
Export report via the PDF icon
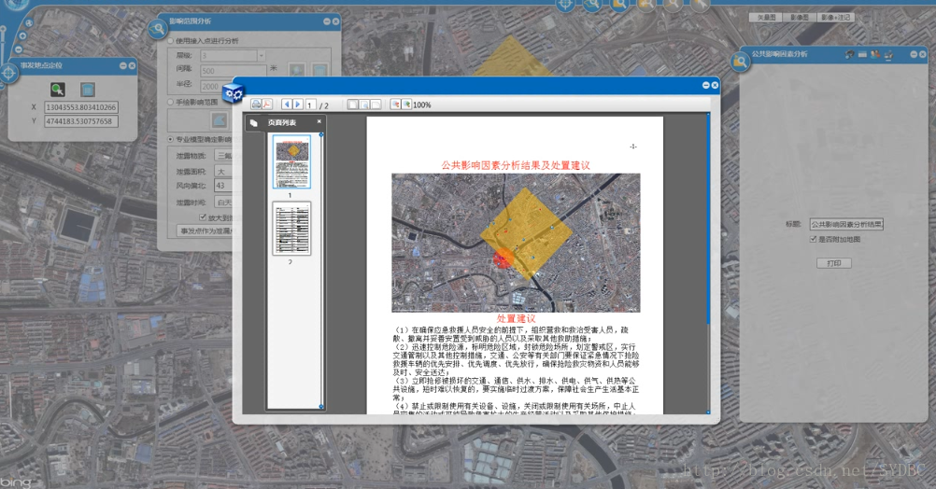(x=267, y=105)
